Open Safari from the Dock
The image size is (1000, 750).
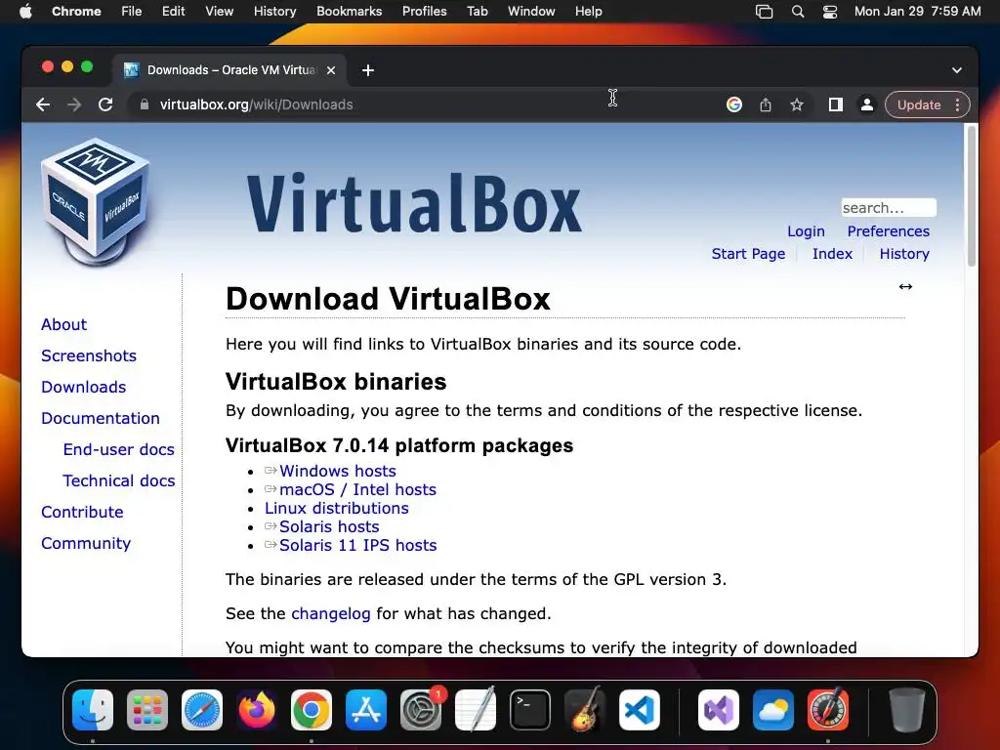(202, 710)
